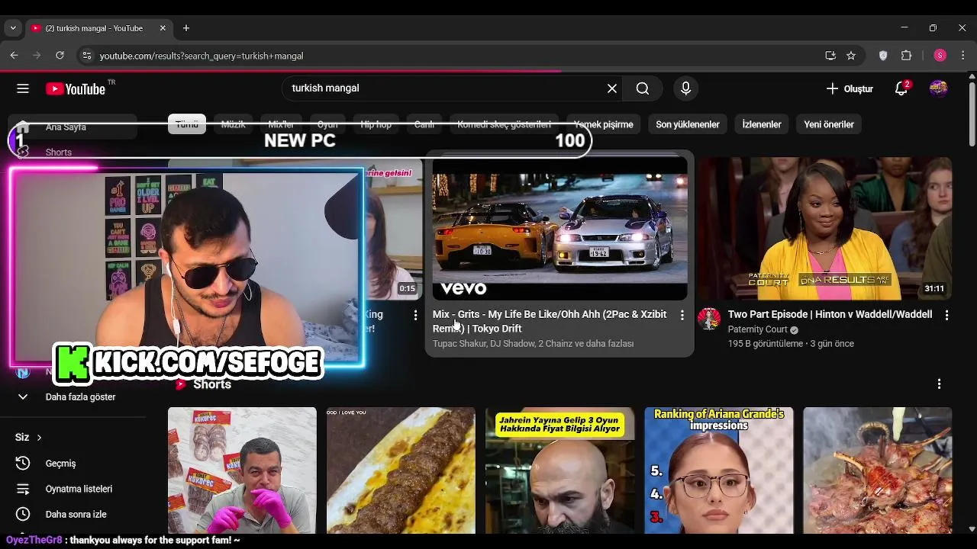Click the forward navigation arrow
This screenshot has height=549, width=977.
(37, 56)
